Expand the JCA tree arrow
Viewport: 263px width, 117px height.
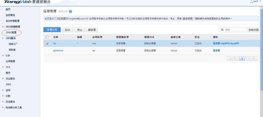3,67
